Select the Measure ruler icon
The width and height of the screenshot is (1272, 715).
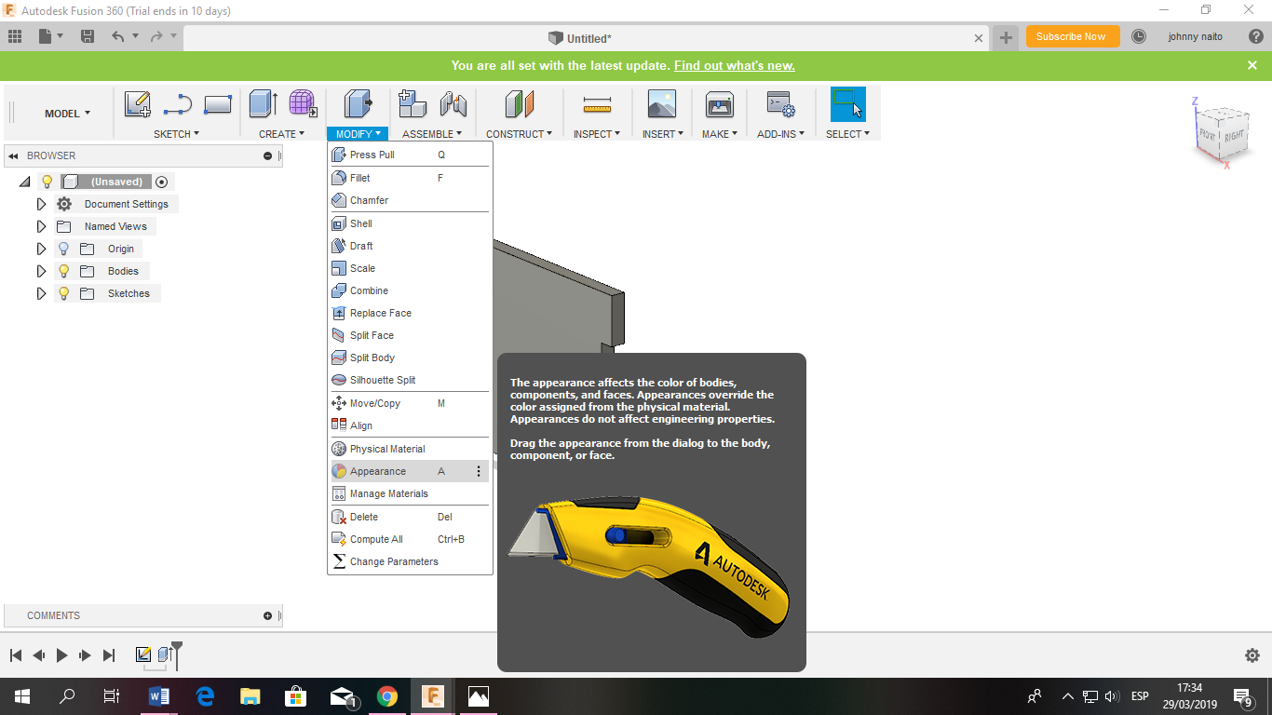tap(597, 103)
